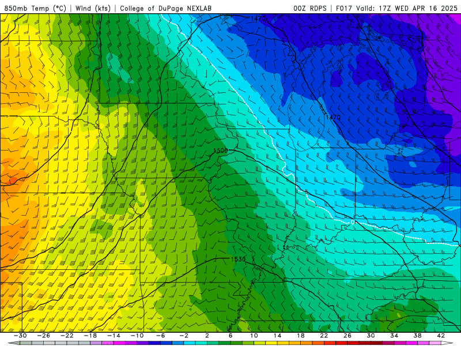The height and width of the screenshot is (346, 461).
Task: Click the 'F017 Valid: 17Z WED APR 16 2025' text
Action: pyautogui.click(x=396, y=8)
